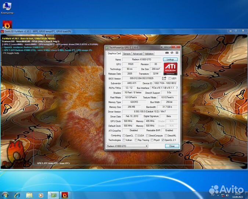Toggle the OpenGL 2.1 checkbox
The image size is (248, 199).
pyautogui.click(x=163, y=140)
